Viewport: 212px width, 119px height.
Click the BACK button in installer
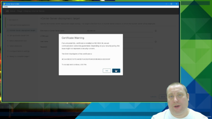163,97
